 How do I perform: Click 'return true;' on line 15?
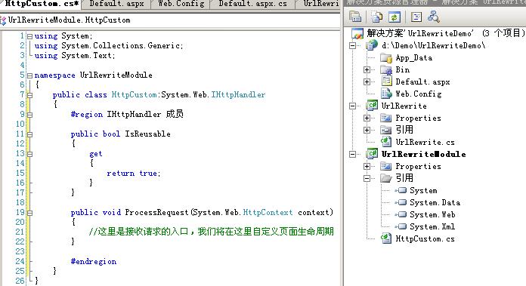(x=134, y=173)
